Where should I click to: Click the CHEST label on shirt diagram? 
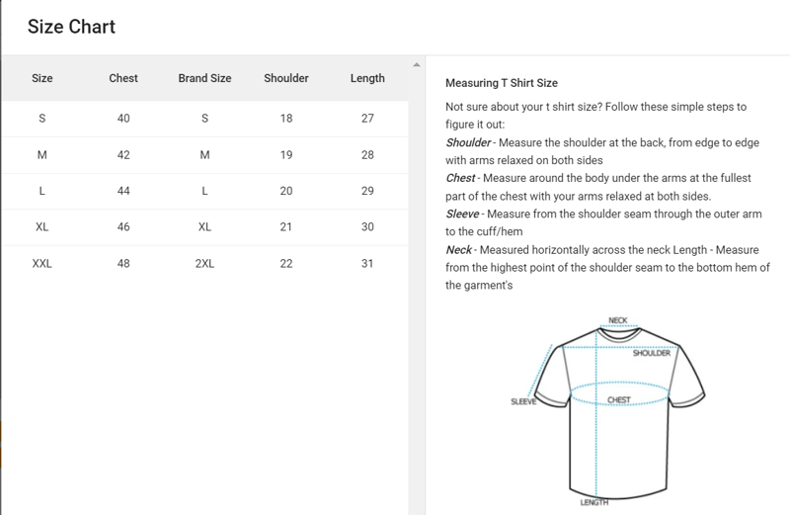pyautogui.click(x=619, y=400)
